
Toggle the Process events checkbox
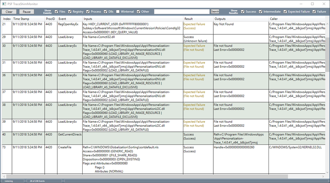(x=88, y=12)
